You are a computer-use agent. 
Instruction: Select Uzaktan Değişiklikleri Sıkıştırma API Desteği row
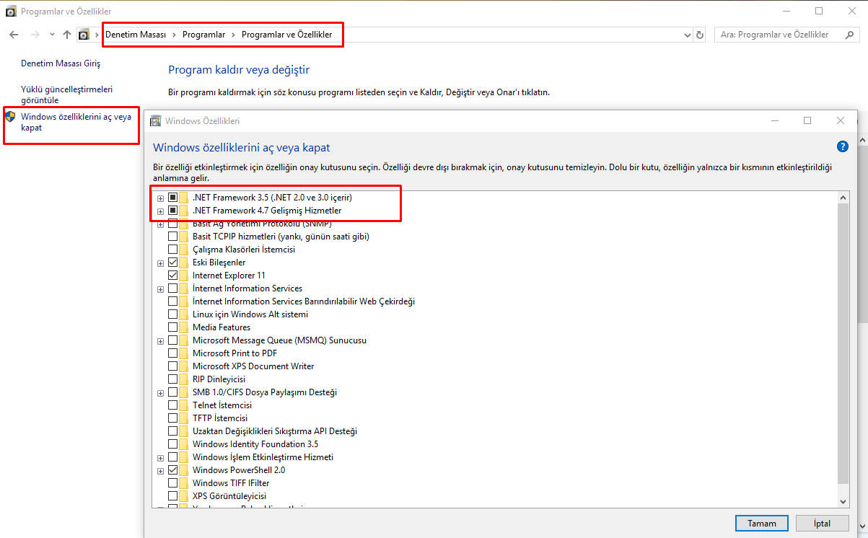click(x=275, y=431)
